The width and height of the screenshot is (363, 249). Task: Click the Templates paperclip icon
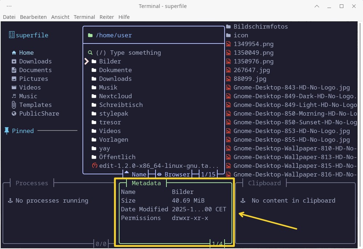tap(14, 105)
